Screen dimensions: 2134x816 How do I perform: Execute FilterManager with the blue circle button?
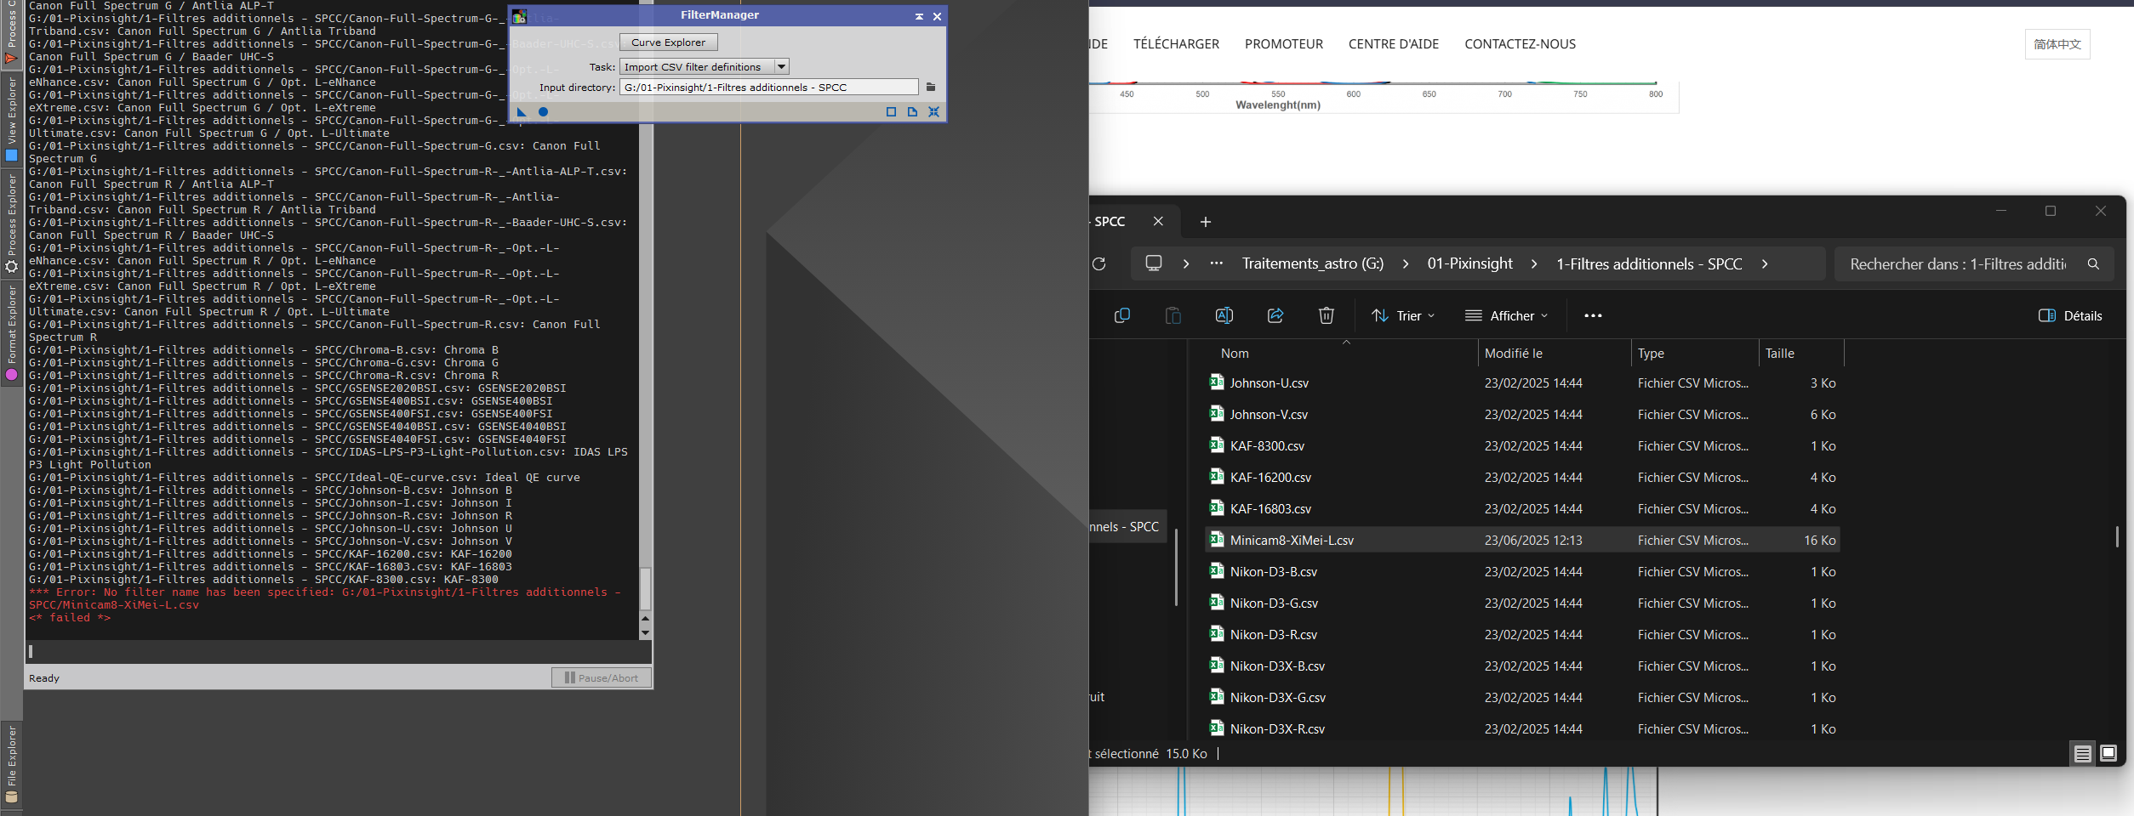click(x=543, y=111)
